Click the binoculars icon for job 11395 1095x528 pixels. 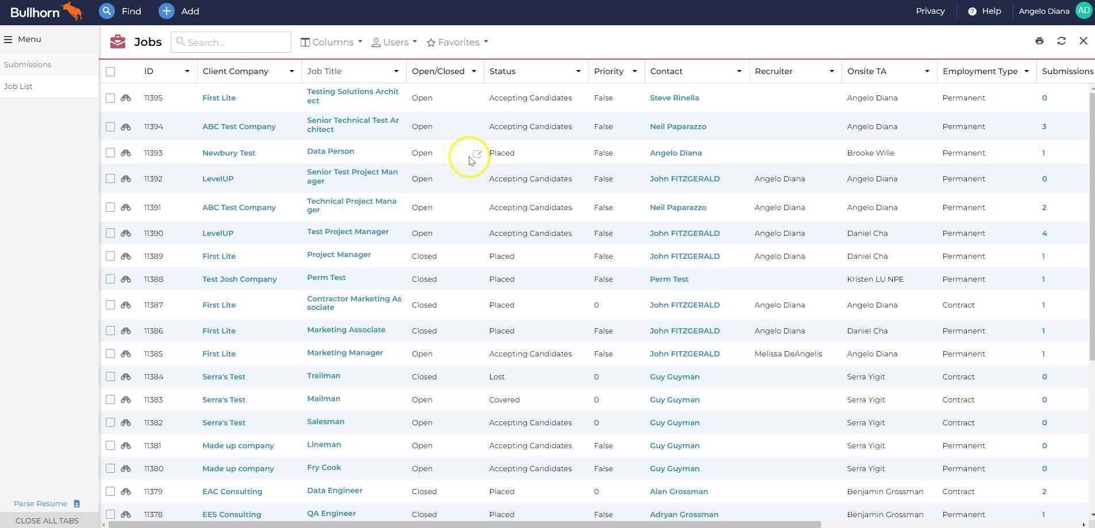click(126, 98)
